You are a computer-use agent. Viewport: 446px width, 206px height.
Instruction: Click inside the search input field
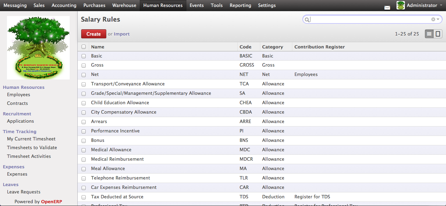[369, 20]
